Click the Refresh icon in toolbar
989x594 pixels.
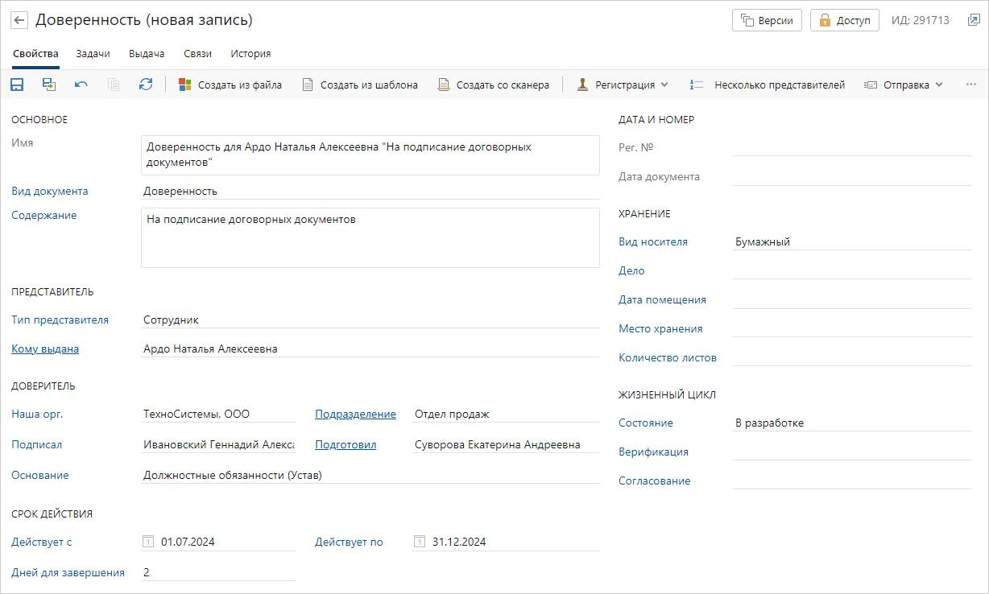[x=146, y=85]
